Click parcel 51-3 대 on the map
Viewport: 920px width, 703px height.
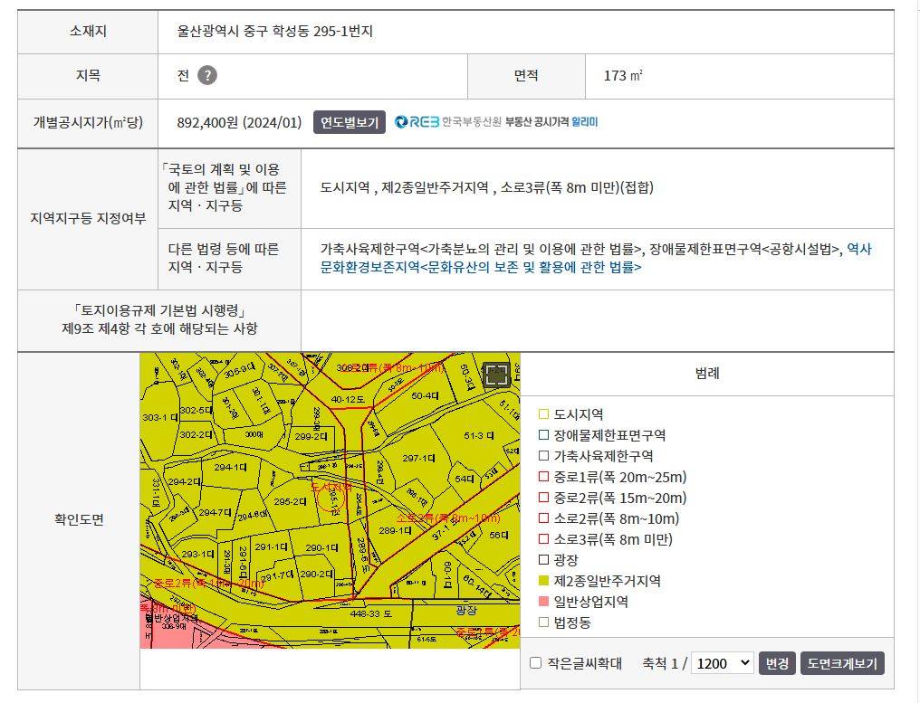(x=479, y=435)
